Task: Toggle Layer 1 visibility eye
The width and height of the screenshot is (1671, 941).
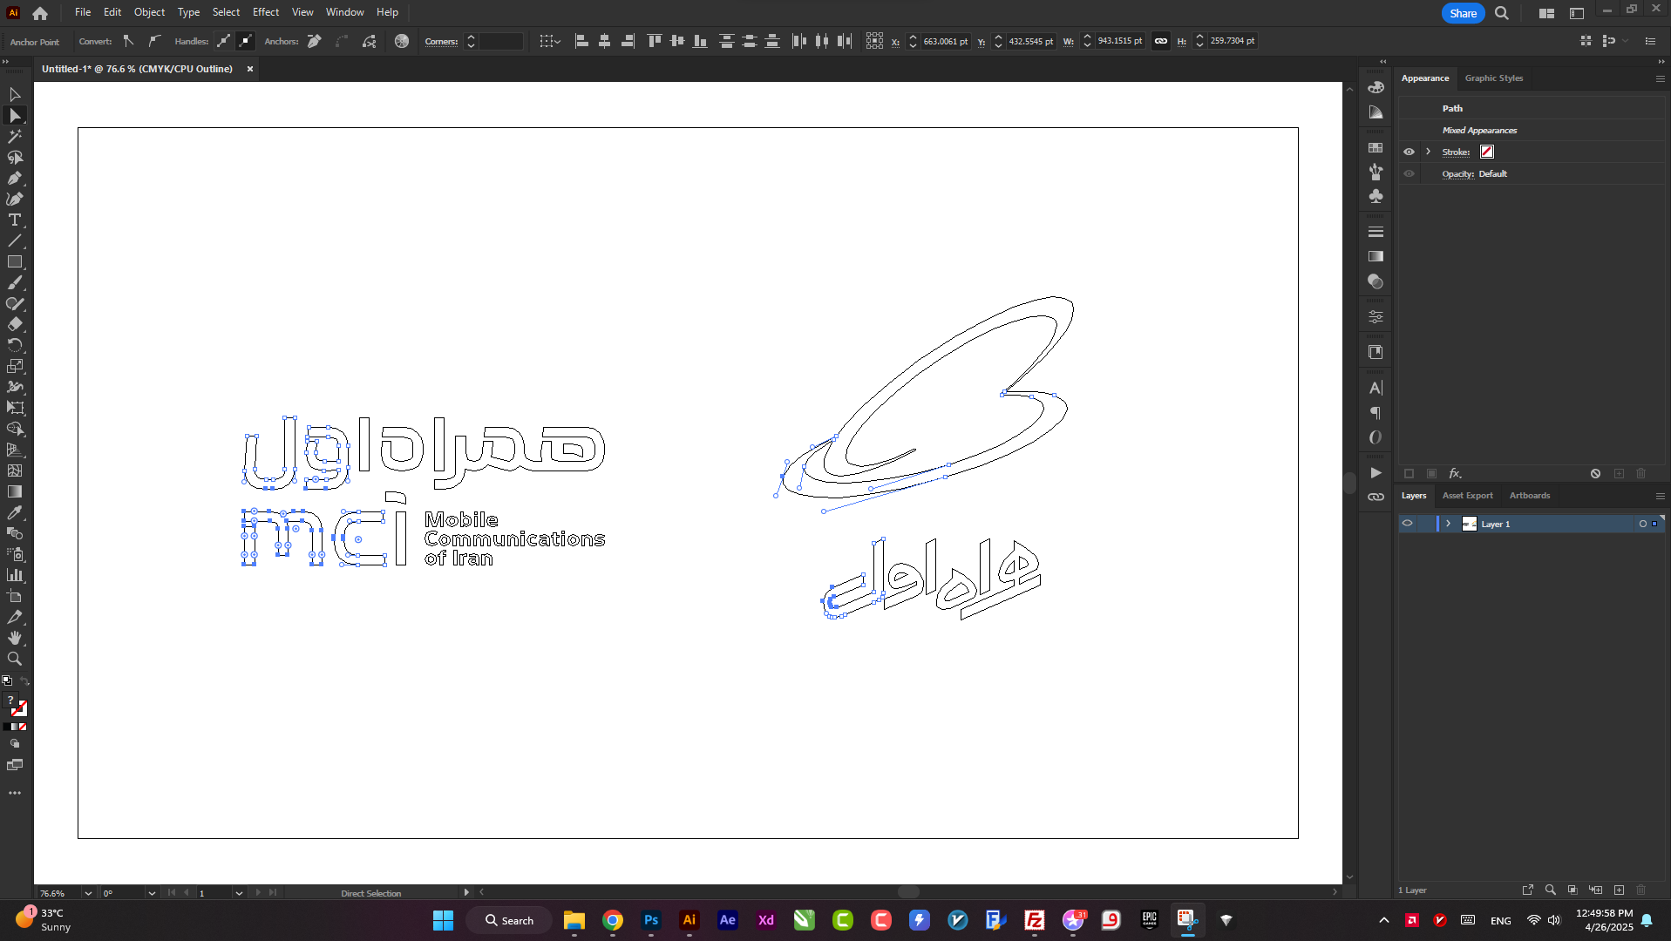Action: [x=1407, y=524]
